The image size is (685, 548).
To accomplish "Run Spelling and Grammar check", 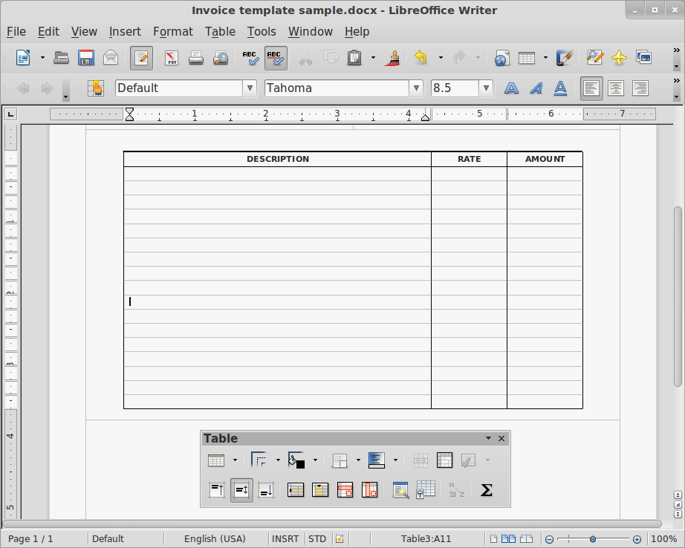I will (251, 58).
